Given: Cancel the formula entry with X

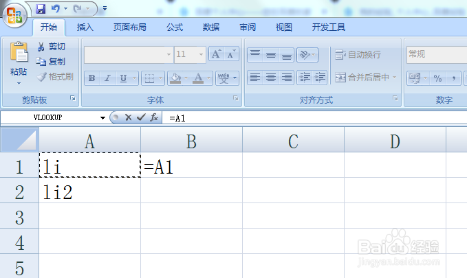Looking at the screenshot, I should pyautogui.click(x=129, y=118).
